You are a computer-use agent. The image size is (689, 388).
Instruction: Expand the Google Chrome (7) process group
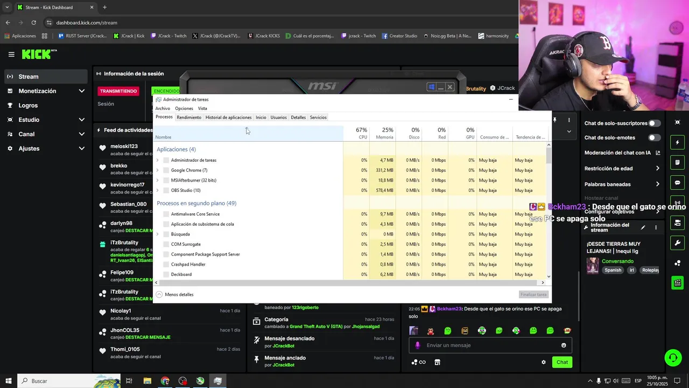coord(158,170)
